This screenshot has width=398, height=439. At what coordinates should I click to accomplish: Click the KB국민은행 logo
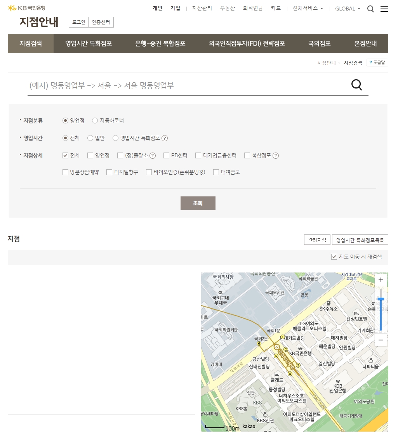pos(26,8)
